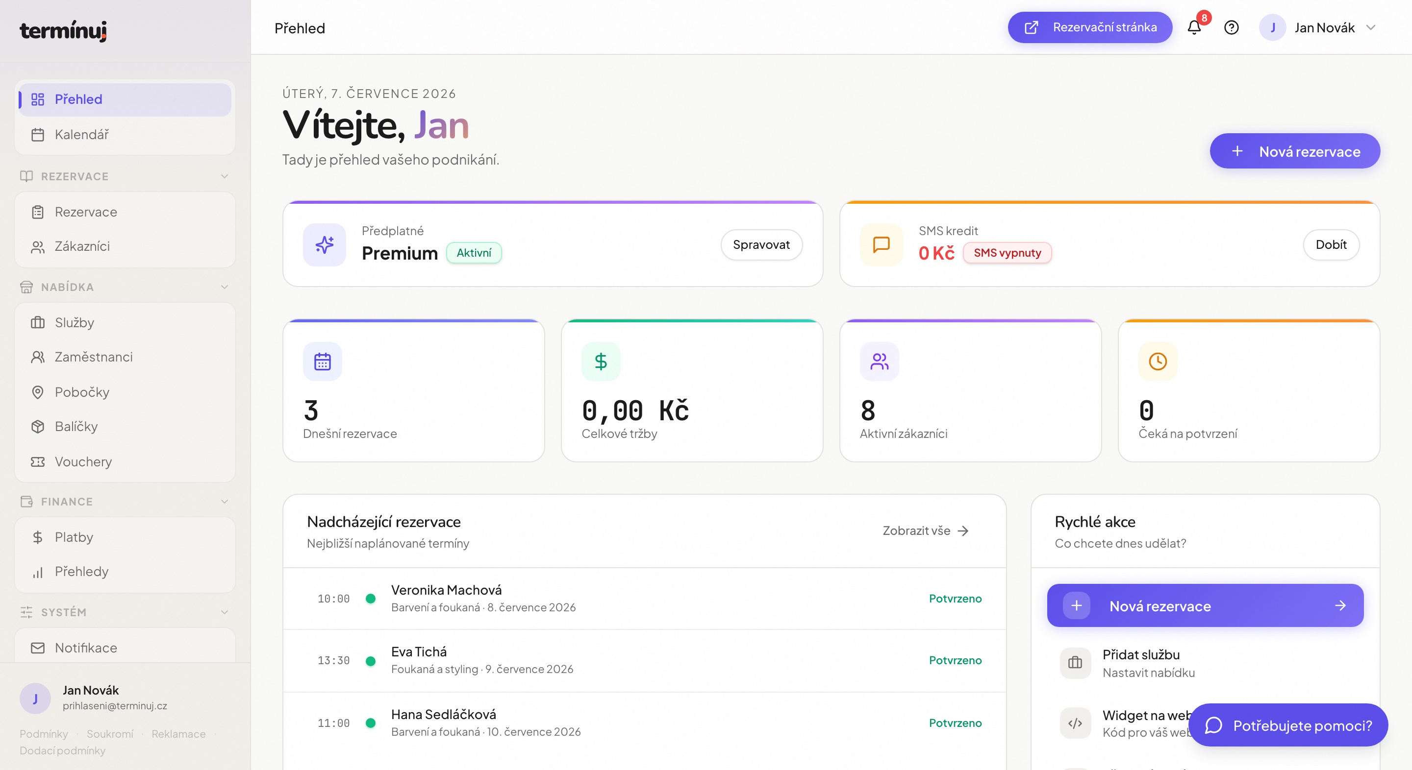Open Vouchery menu item
1412x770 pixels.
tap(125, 462)
